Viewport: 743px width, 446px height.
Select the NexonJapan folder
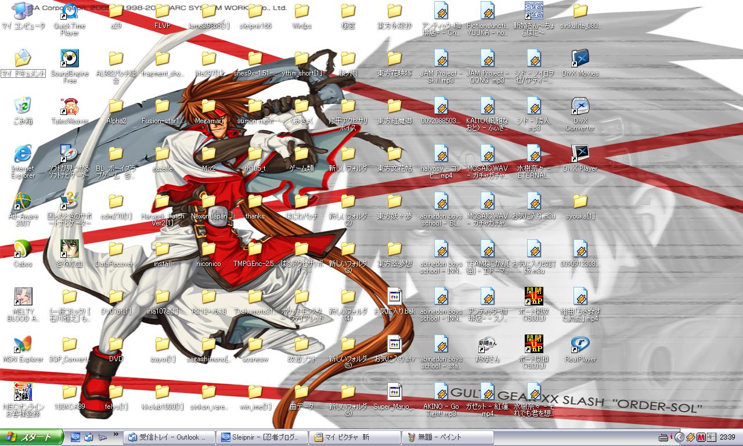pyautogui.click(x=209, y=207)
